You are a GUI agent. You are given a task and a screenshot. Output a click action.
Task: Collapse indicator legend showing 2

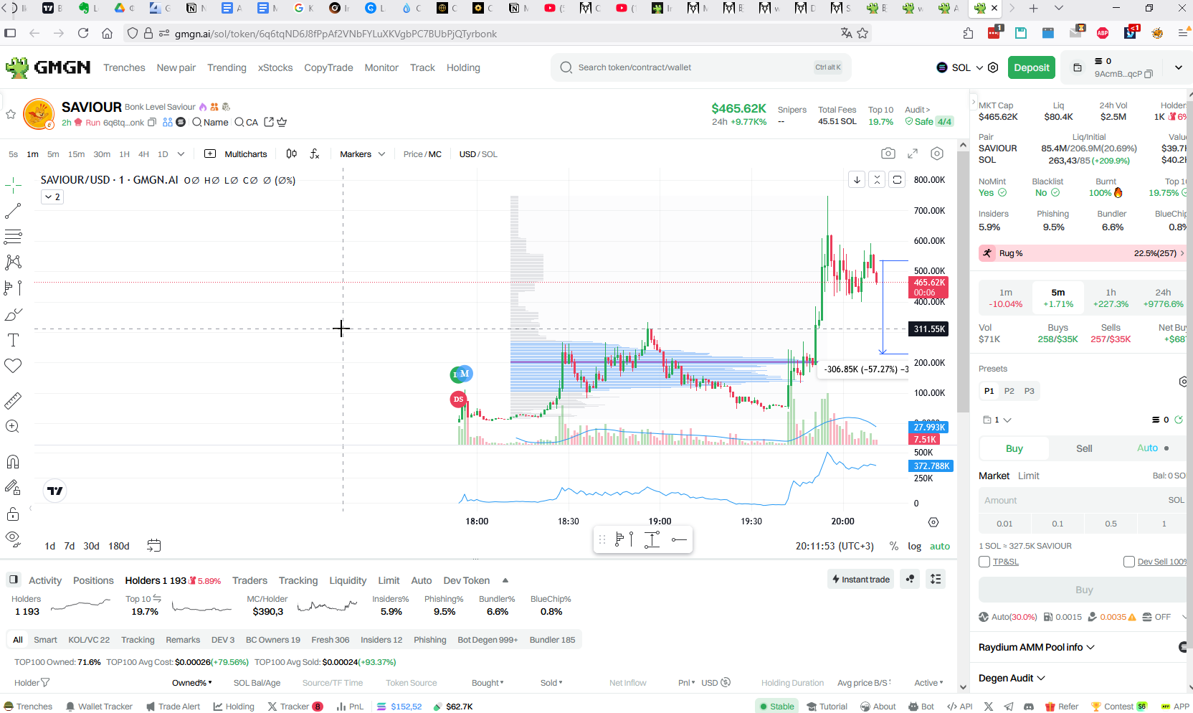[x=52, y=197]
